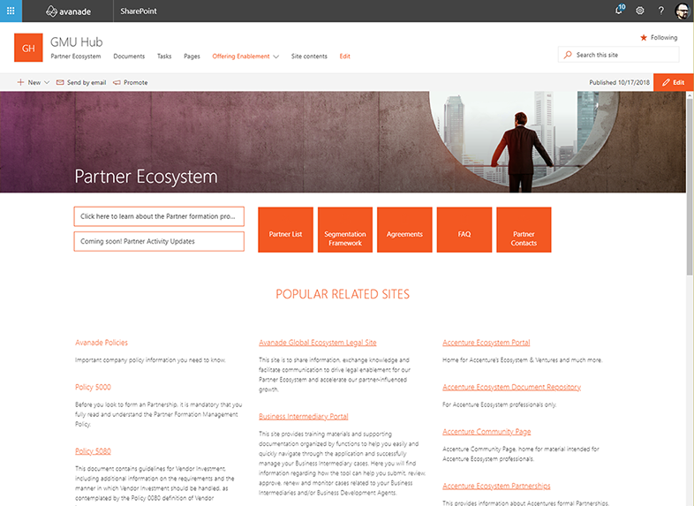This screenshot has height=506, width=694.
Task: Go to Site contents
Action: 309,57
